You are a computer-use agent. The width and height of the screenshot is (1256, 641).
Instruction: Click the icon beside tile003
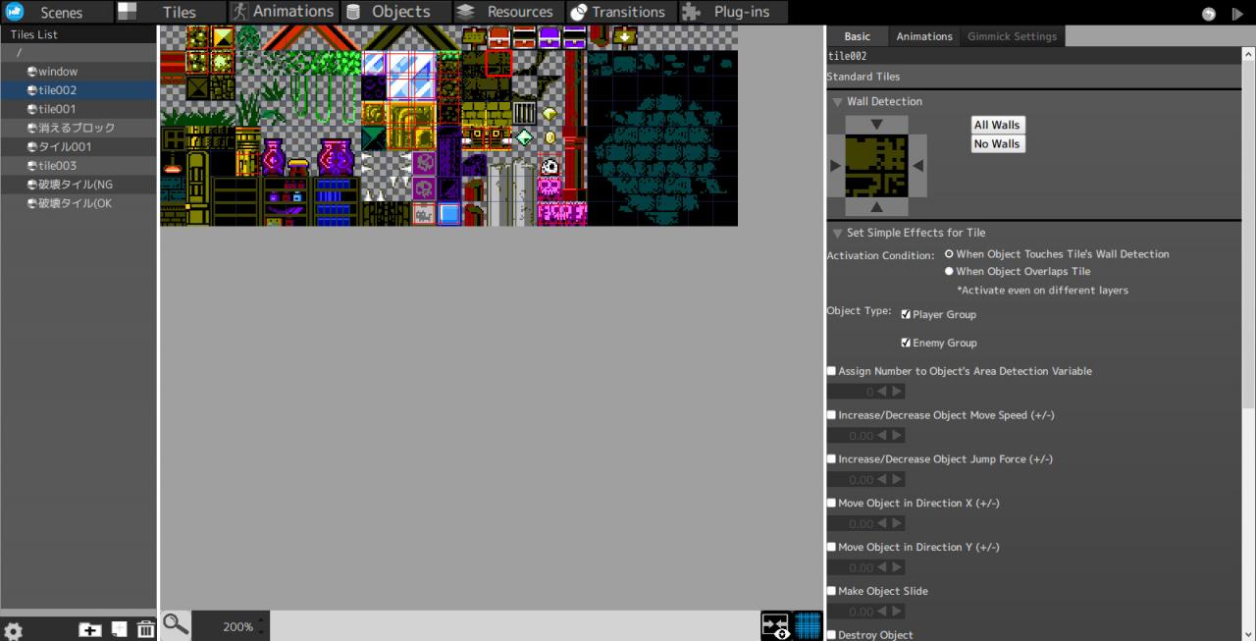[x=32, y=166]
